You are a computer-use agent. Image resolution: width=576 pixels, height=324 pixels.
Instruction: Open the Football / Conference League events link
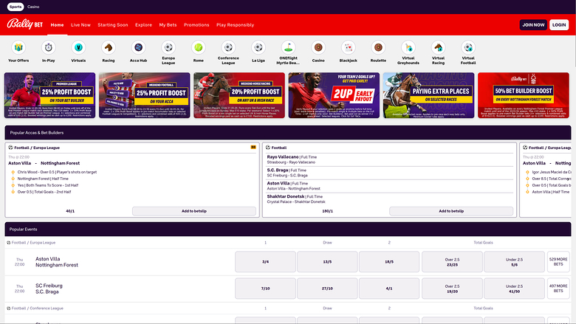[x=37, y=309]
